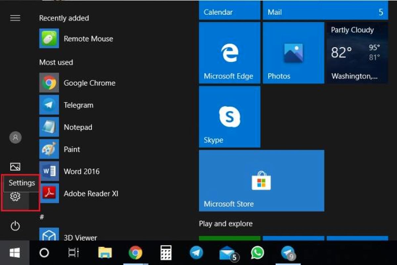Viewport: 397px width, 265px height.
Task: Click the Power button icon
Action: tap(15, 226)
